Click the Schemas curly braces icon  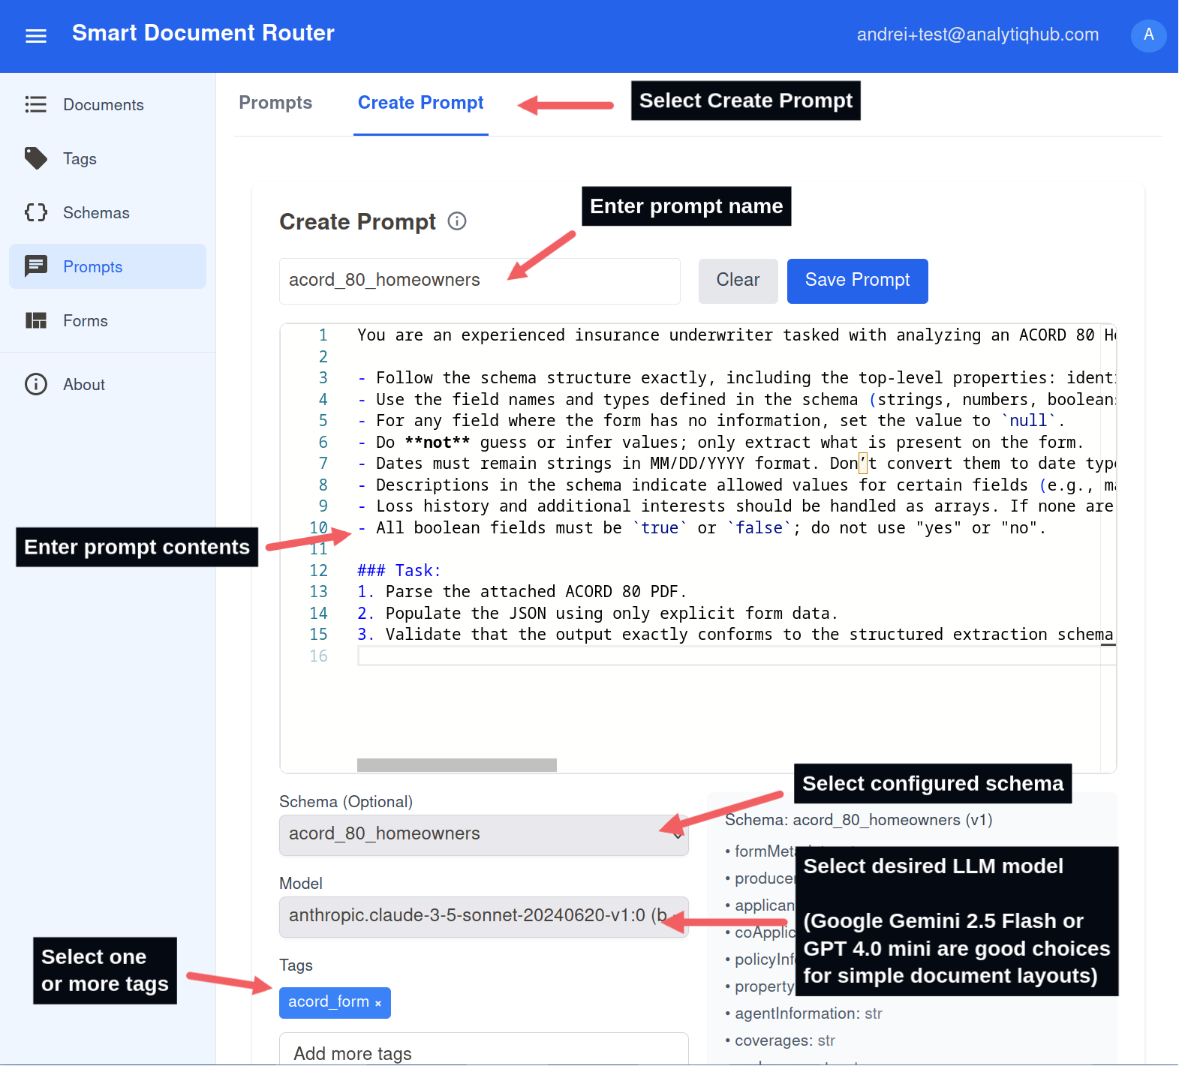tap(36, 212)
